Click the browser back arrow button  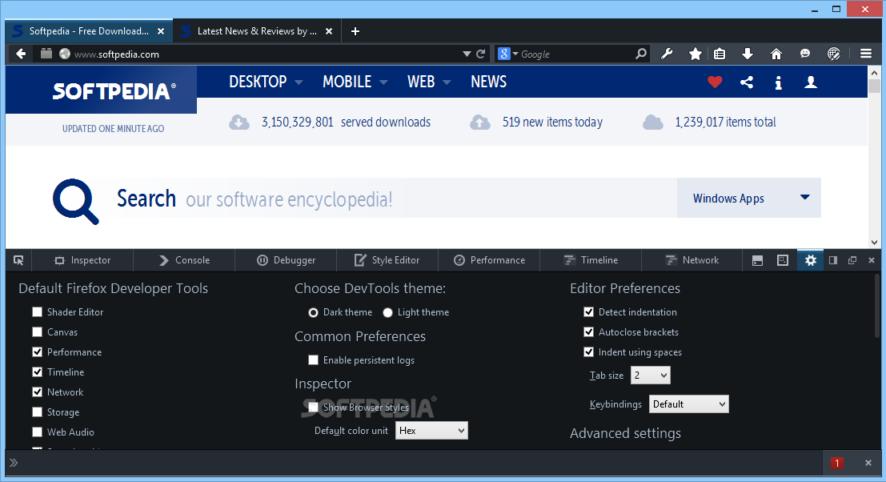point(21,54)
